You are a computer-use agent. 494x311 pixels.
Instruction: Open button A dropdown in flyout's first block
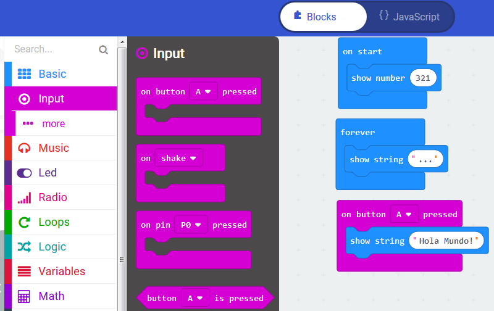(203, 91)
